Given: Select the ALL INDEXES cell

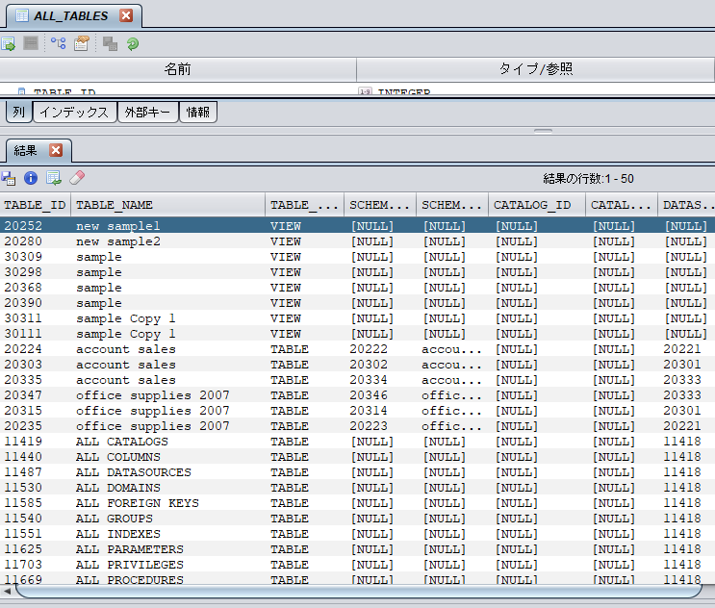Looking at the screenshot, I should tap(167, 534).
